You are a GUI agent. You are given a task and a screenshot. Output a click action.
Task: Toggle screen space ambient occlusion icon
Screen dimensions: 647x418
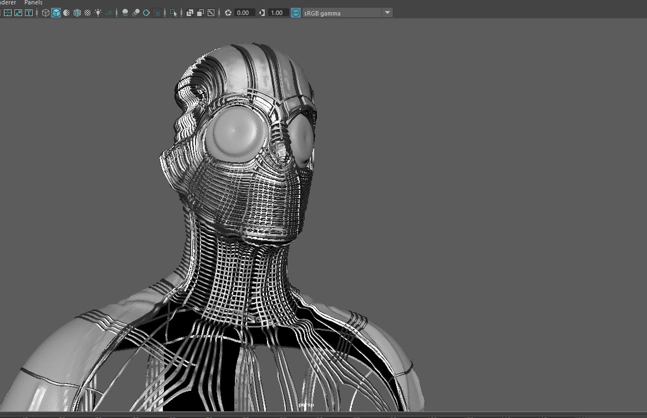point(125,13)
